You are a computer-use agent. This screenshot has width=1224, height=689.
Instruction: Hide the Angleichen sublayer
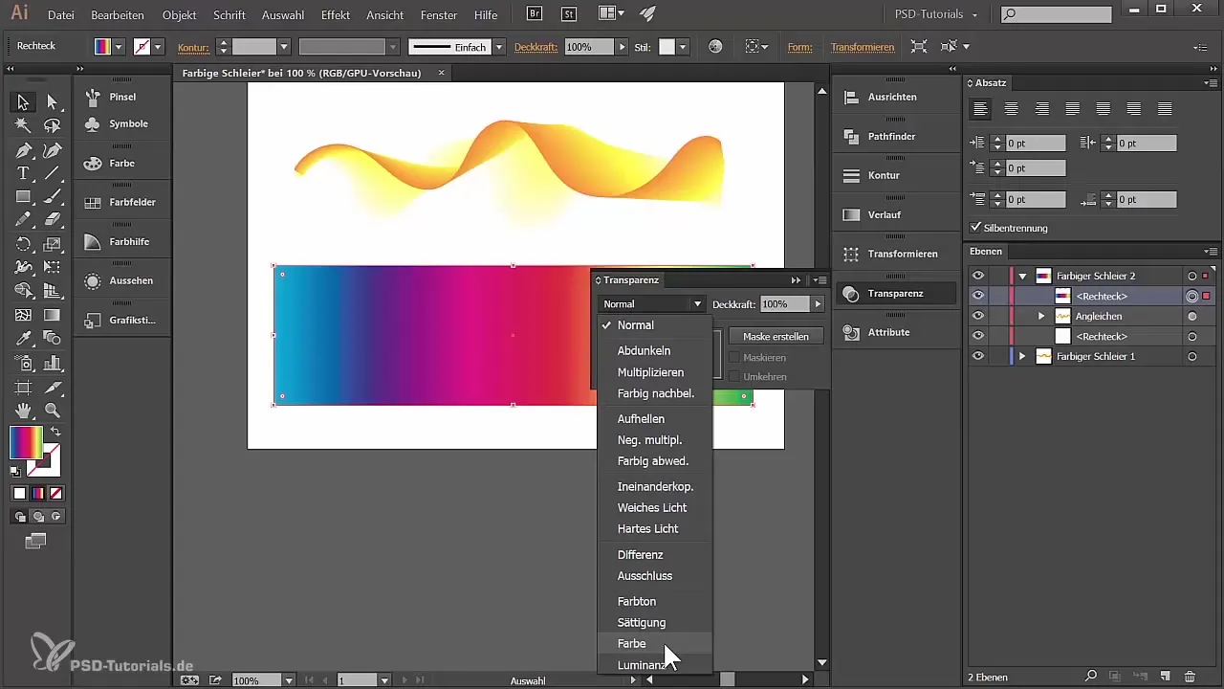tap(977, 316)
